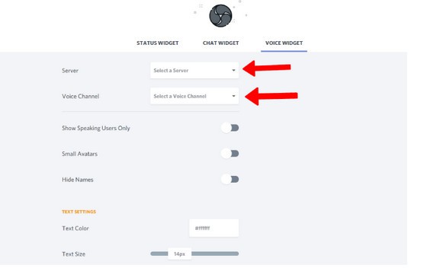The image size is (430, 274).
Task: Expand the Select a Voice Channel dropdown
Action: [194, 96]
